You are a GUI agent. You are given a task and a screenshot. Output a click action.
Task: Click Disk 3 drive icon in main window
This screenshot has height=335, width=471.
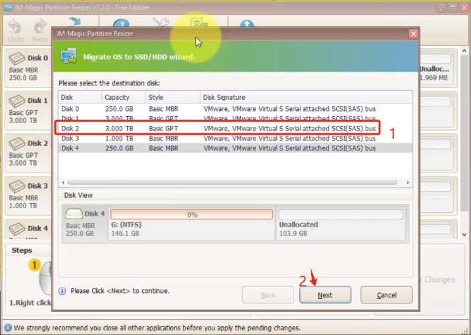coord(17,187)
